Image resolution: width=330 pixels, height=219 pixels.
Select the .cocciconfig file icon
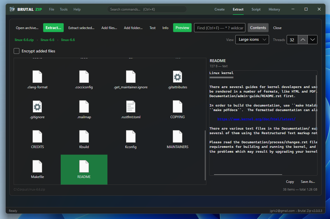(x=84, y=77)
